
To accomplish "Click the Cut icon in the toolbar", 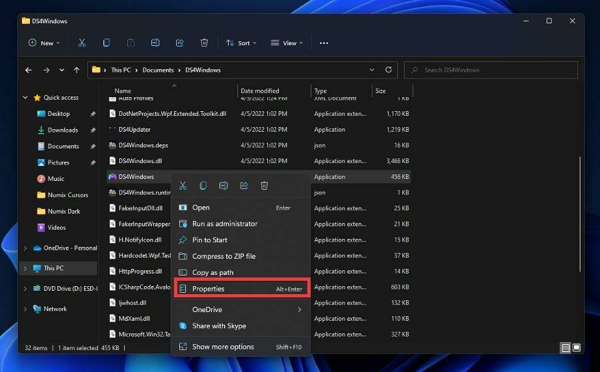I will point(81,43).
